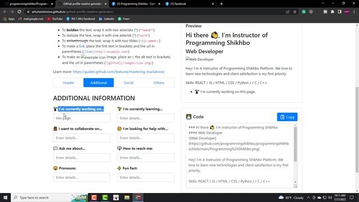Click the Pronouns input field
This screenshot has height=202, width=359.
(82, 177)
